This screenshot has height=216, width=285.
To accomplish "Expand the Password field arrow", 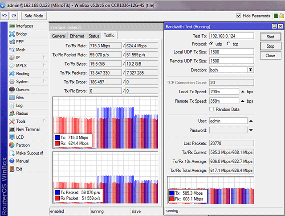I will tap(251, 130).
